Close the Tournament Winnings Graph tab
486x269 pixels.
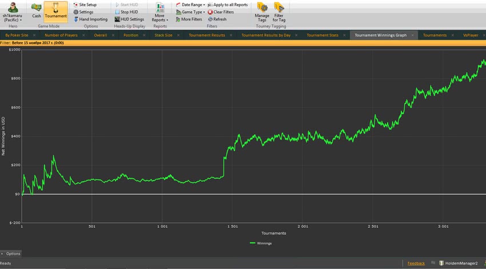[412, 35]
